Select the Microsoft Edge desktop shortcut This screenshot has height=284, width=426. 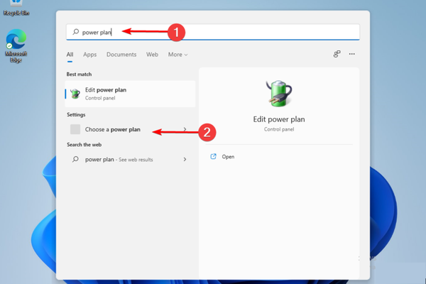(x=16, y=44)
